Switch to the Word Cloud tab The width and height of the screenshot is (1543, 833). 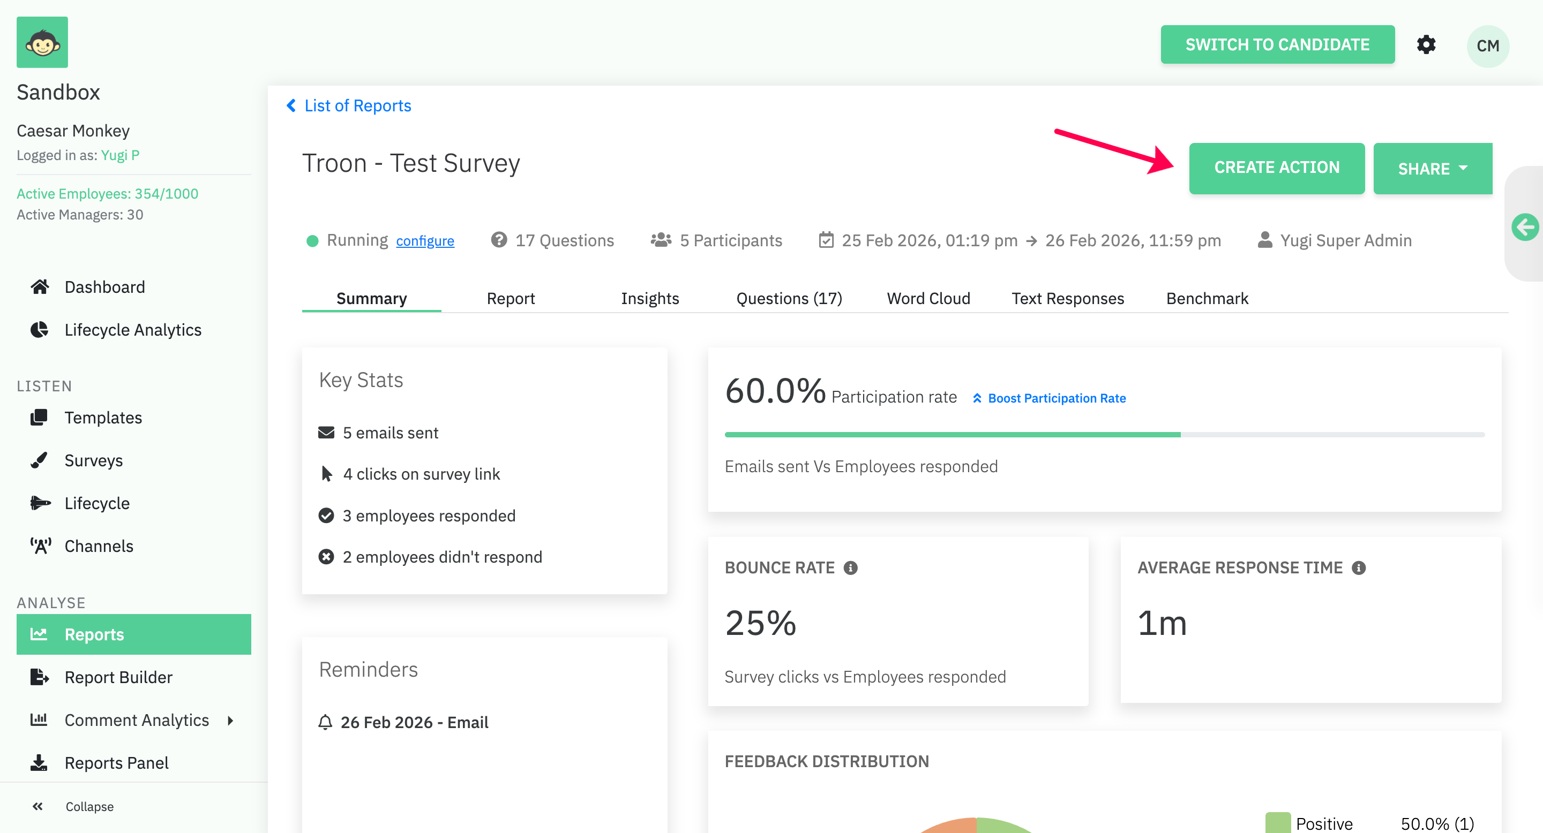pos(928,298)
